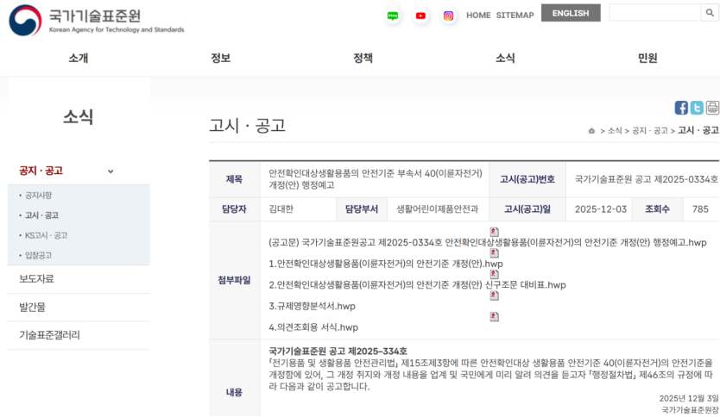720x417 pixels.
Task: Open 고시·공고 sidebar submenu
Action: 41,215
